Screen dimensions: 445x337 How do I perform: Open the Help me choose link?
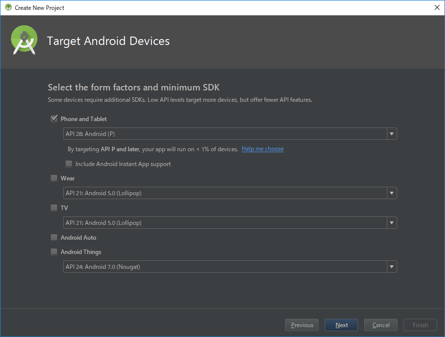(262, 149)
